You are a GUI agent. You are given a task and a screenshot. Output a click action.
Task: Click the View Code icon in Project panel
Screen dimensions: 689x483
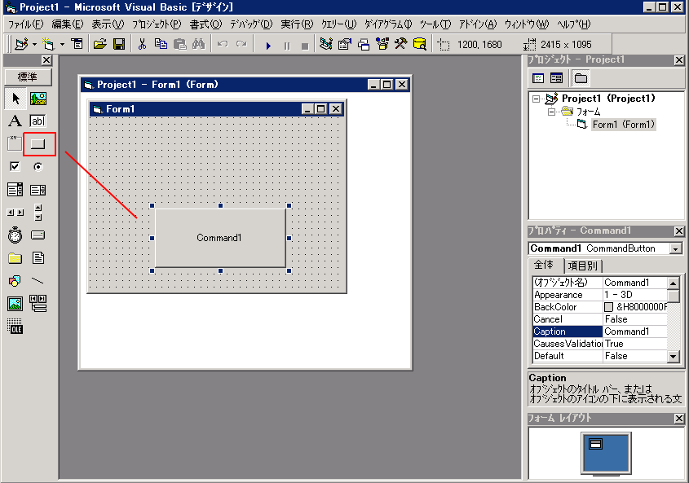coord(539,77)
